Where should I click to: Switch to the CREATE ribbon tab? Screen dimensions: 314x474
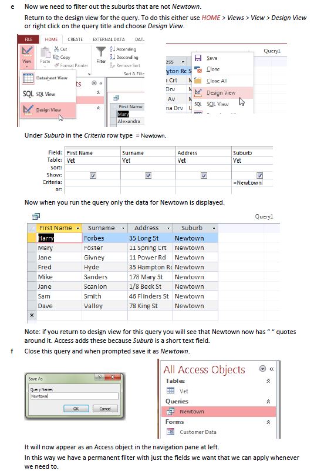tap(75, 39)
